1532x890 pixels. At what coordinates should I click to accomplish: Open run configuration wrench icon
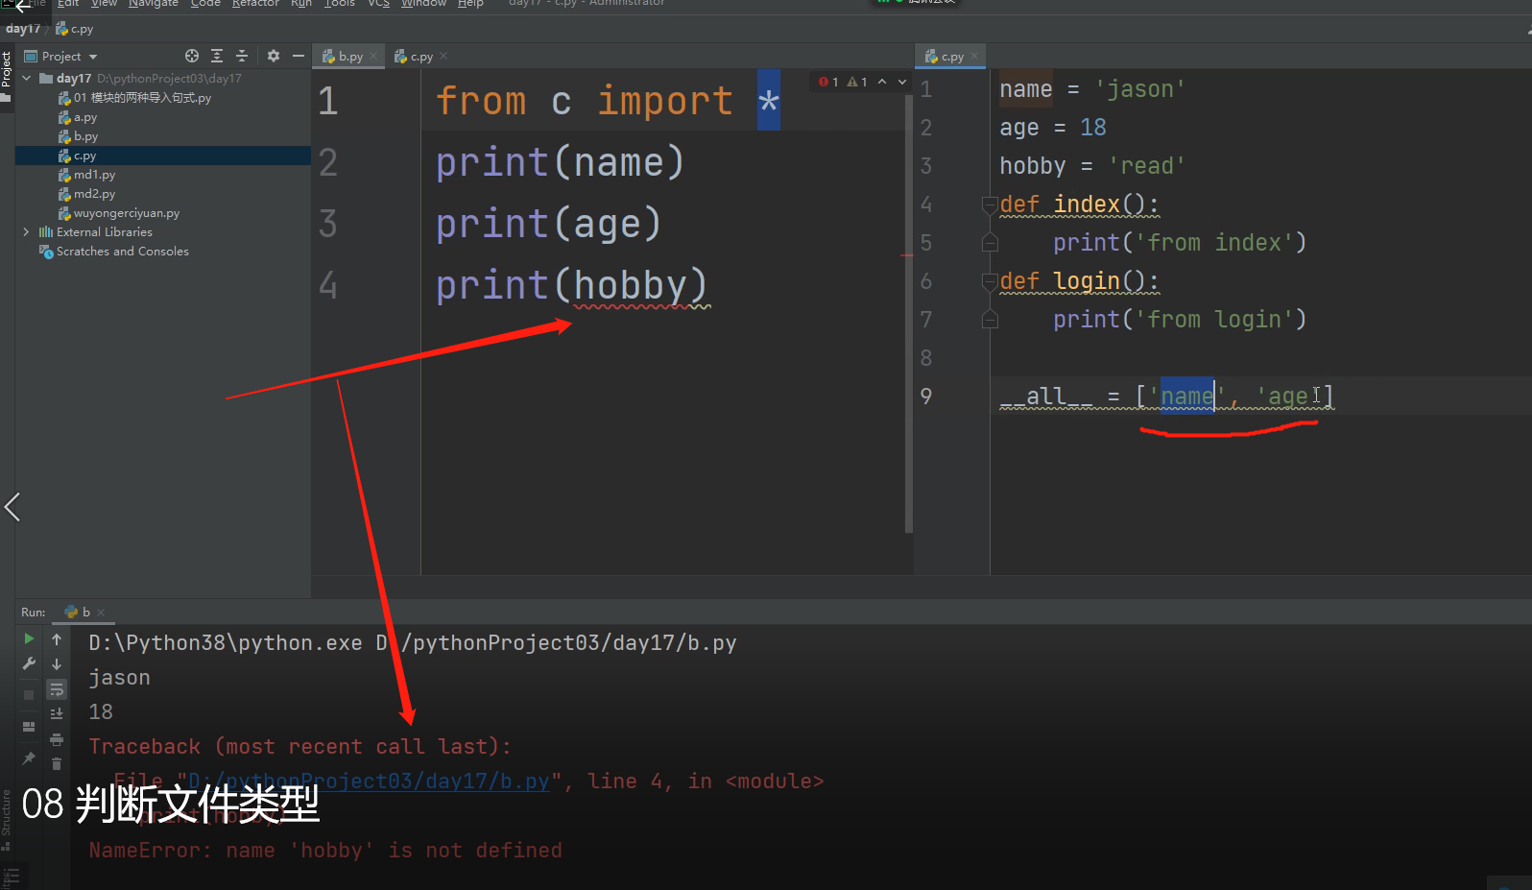coord(29,663)
